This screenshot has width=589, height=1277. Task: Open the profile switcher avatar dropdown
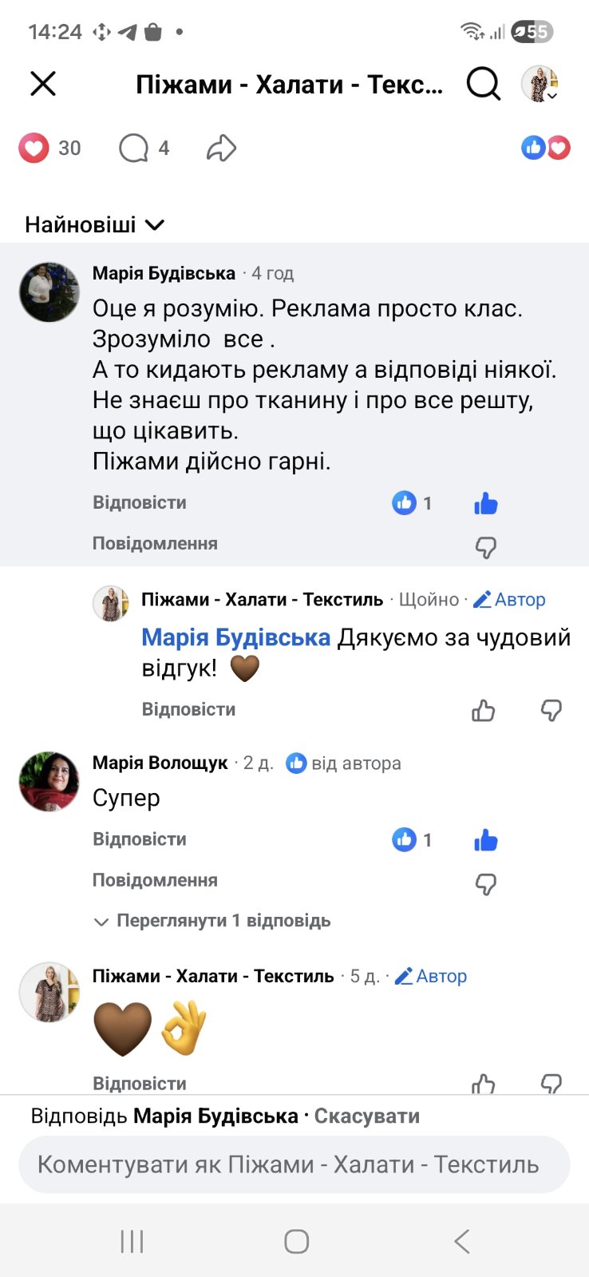pyautogui.click(x=540, y=84)
